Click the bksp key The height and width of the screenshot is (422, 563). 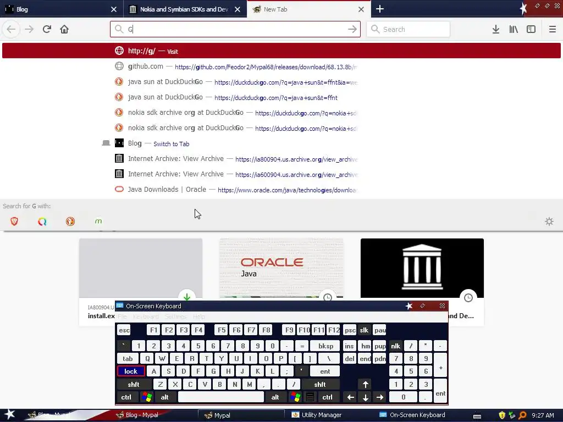point(325,346)
